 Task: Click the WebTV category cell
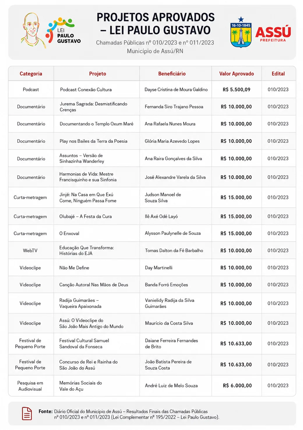tap(30, 250)
